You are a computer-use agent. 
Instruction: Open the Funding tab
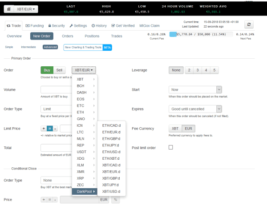tap(35, 26)
